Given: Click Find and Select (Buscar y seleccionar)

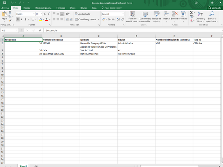Looking at the screenshot, I should (212, 17).
